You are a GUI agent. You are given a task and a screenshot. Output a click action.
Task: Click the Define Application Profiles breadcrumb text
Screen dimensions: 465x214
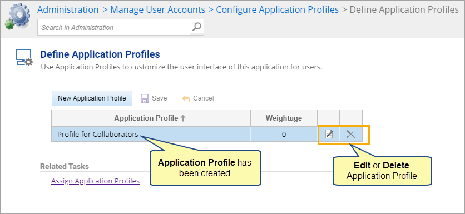pyautogui.click(x=404, y=9)
